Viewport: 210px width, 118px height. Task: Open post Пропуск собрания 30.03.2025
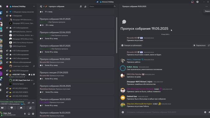click(76, 102)
